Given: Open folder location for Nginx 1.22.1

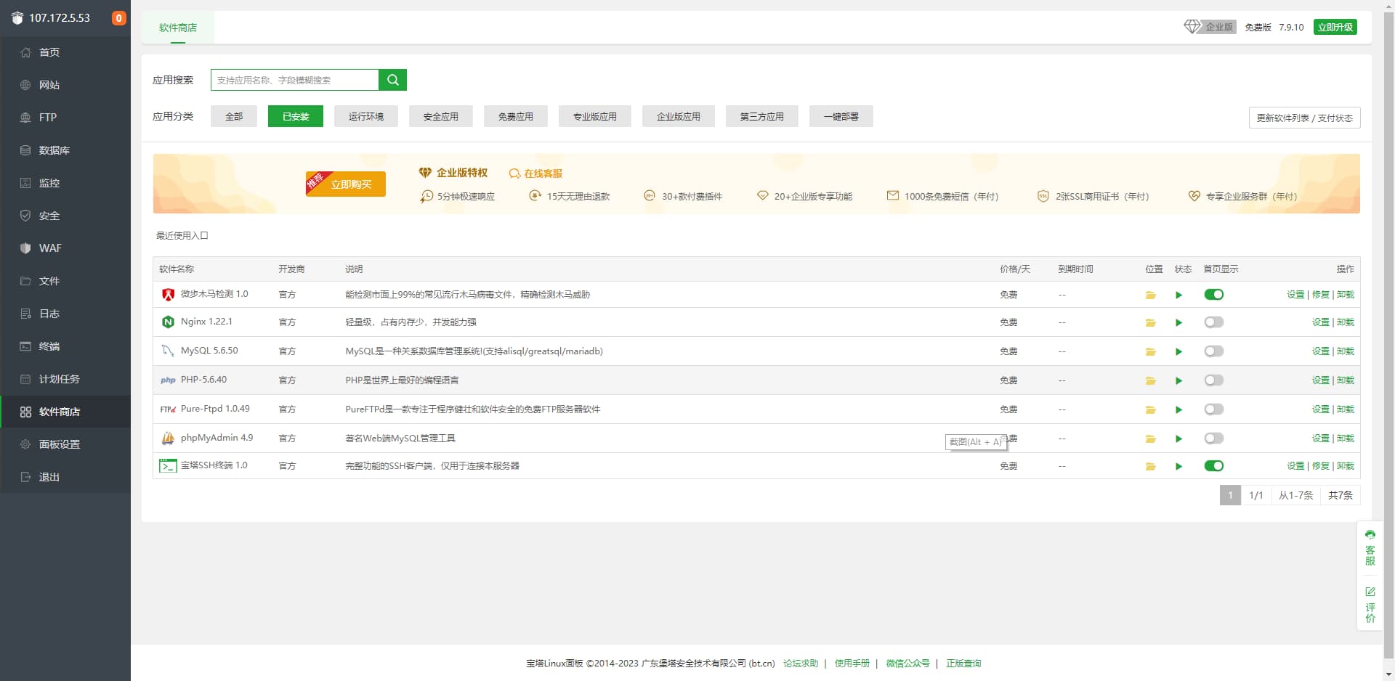Looking at the screenshot, I should [x=1150, y=322].
